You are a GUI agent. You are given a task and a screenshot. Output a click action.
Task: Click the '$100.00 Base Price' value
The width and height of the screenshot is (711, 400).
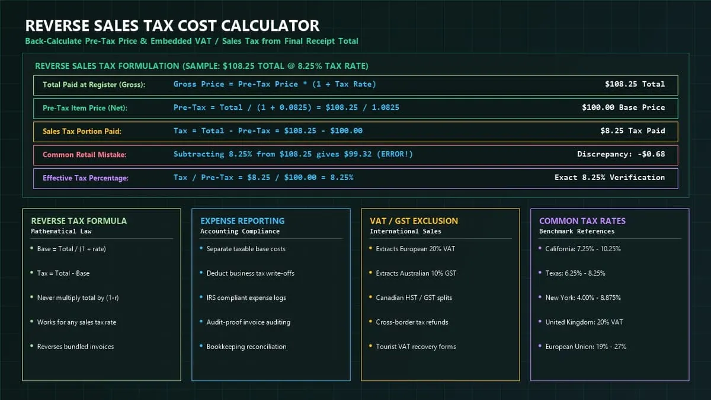623,107
